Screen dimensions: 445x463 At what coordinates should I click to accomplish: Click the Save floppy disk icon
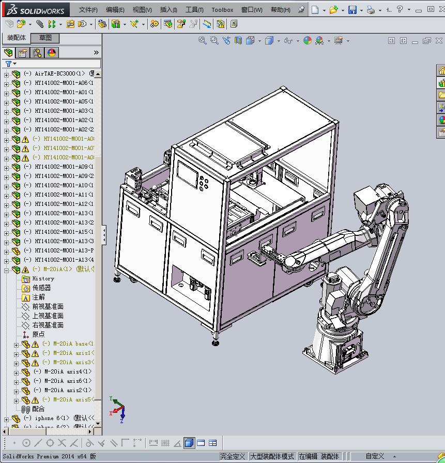[352, 10]
